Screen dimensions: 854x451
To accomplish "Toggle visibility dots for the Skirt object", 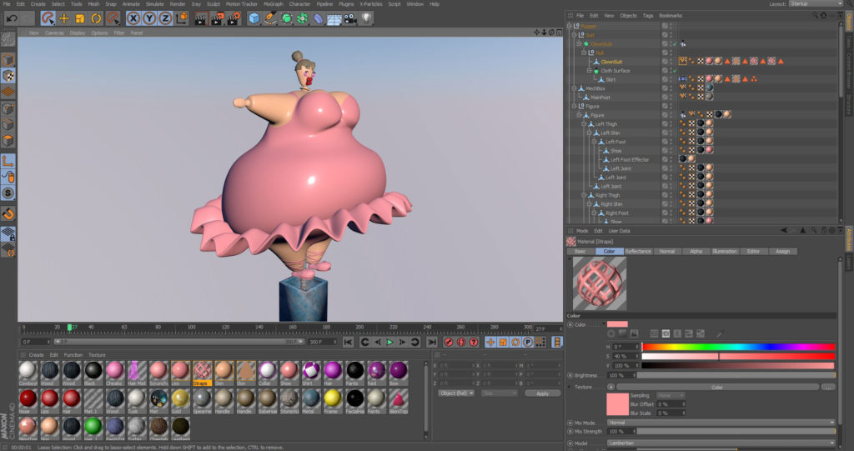I will 671,79.
